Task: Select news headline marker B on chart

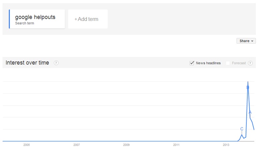Action: pos(248,87)
